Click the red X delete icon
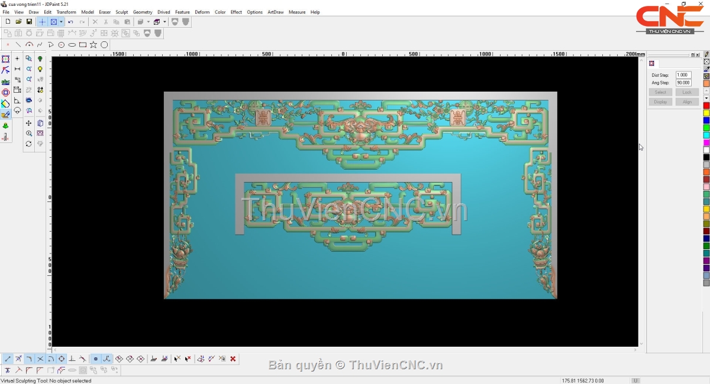Viewport: 710px width, 384px height. pyautogui.click(x=233, y=359)
